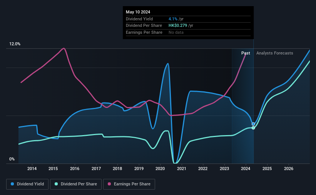Click the 2018 x-axis label
The height and width of the screenshot is (195, 316).
point(117,169)
